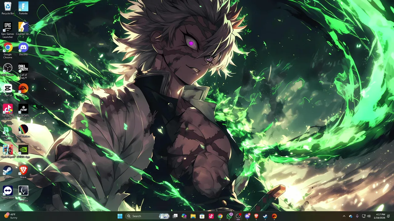
Task: Select the Brave desktop shortcut
Action: click(x=23, y=172)
